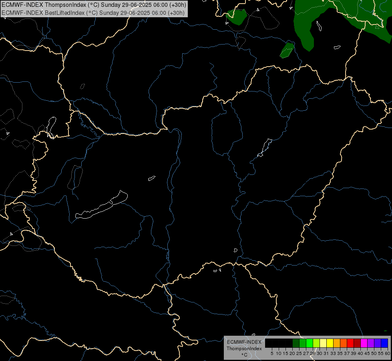392x361 pixels.
Task: Click the small green patch at top center
Action: click(x=236, y=17)
